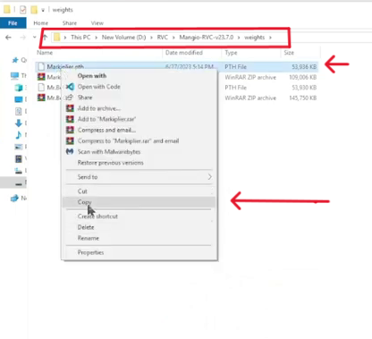Expand chevron after 'weights' in address bar
Viewport: 372px width, 339px height.
point(270,38)
